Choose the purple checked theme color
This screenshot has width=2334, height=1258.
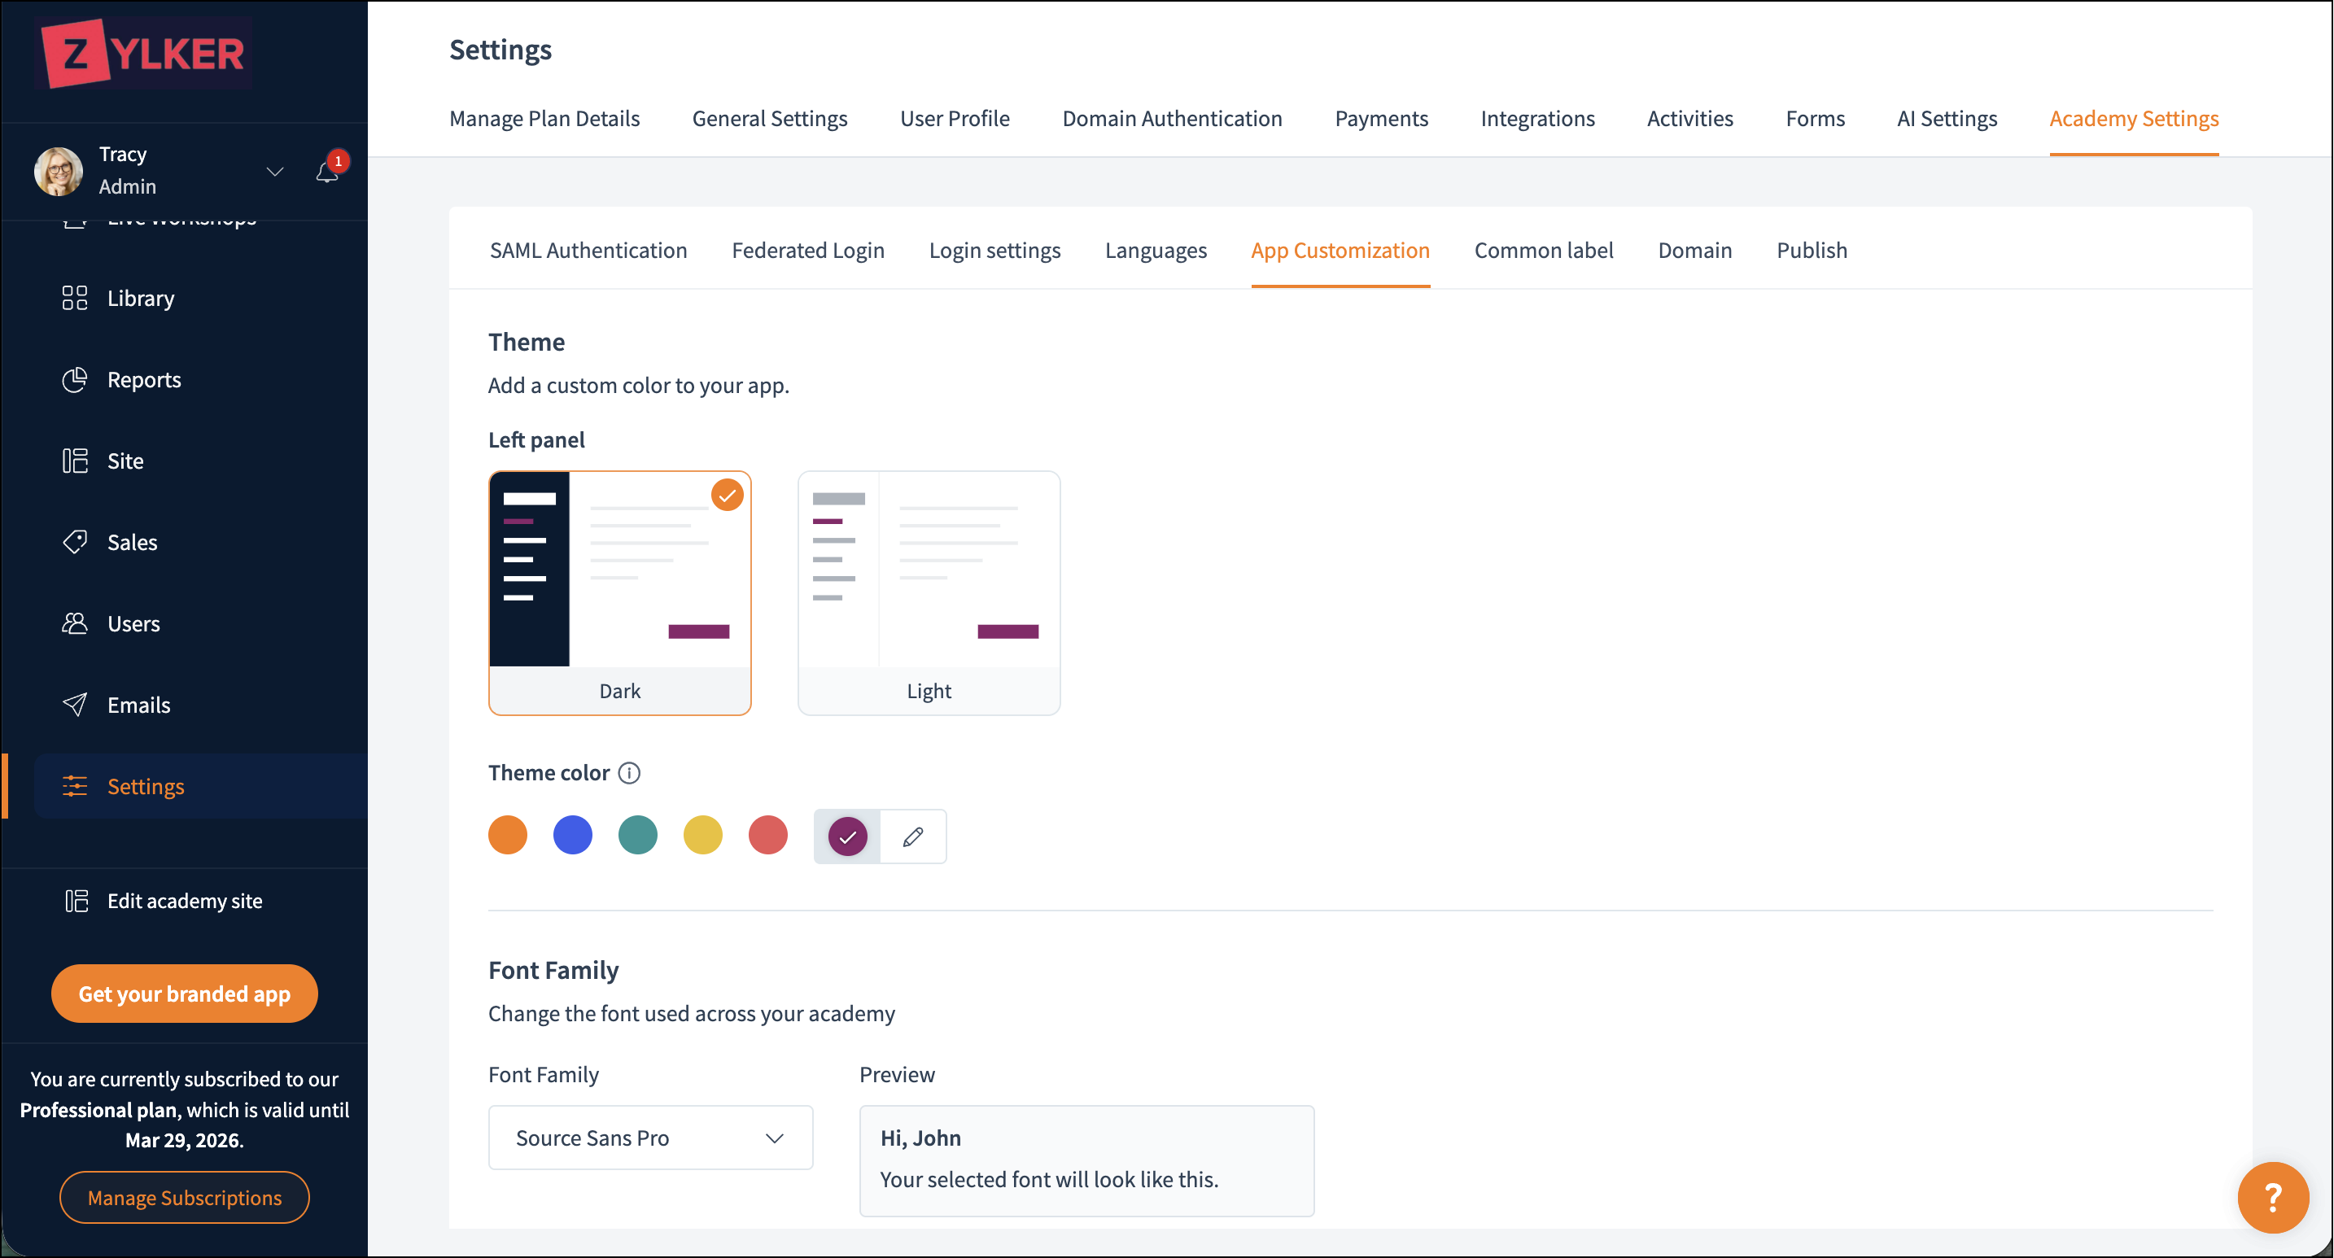(847, 836)
